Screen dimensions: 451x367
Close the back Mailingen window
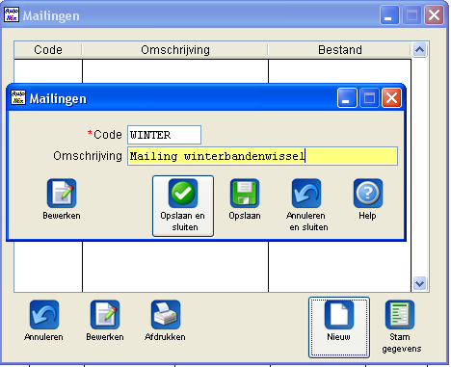(434, 15)
